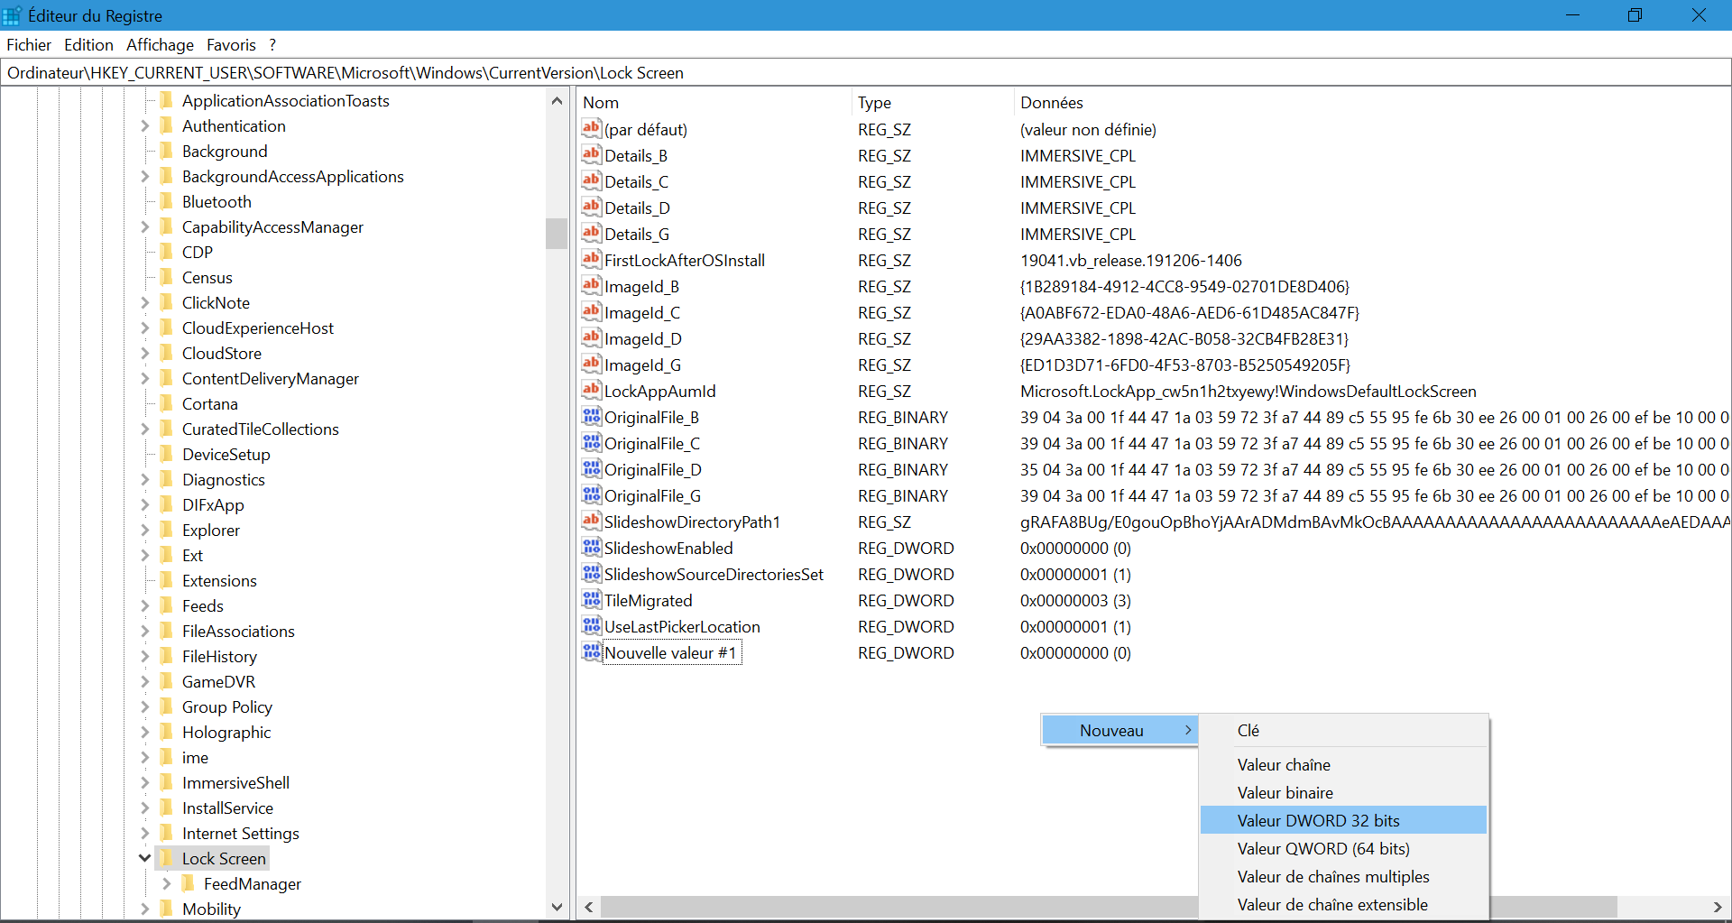Screen dimensions: 1732x923
Task: Open the Favoris menu
Action: 231,45
